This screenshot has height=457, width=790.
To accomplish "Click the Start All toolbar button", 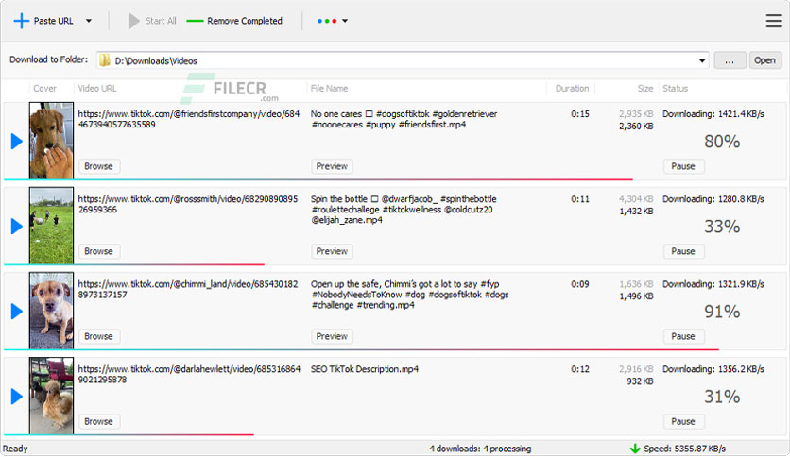I will (x=151, y=21).
